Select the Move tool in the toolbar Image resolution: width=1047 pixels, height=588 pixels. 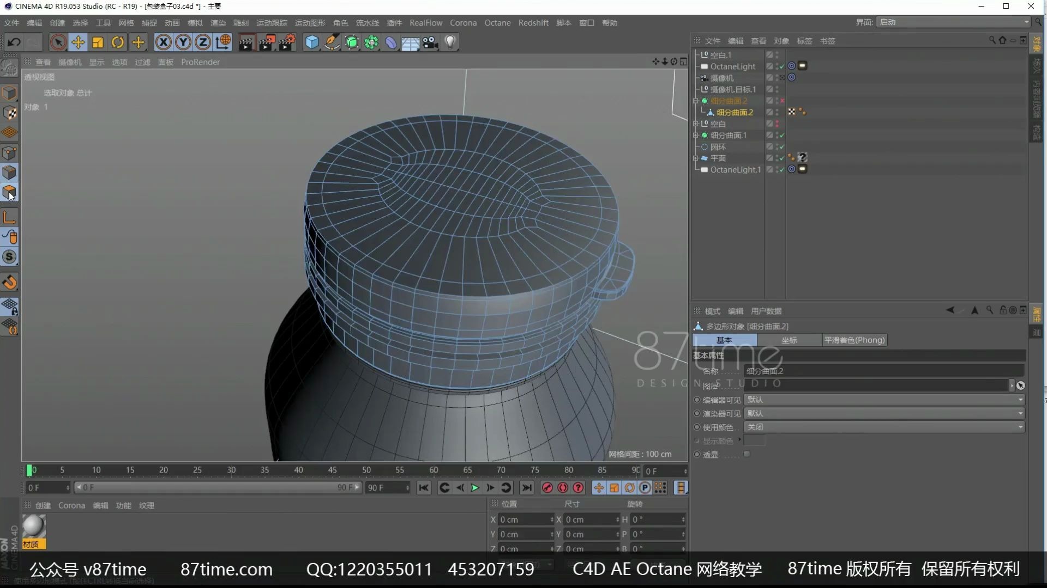click(78, 42)
